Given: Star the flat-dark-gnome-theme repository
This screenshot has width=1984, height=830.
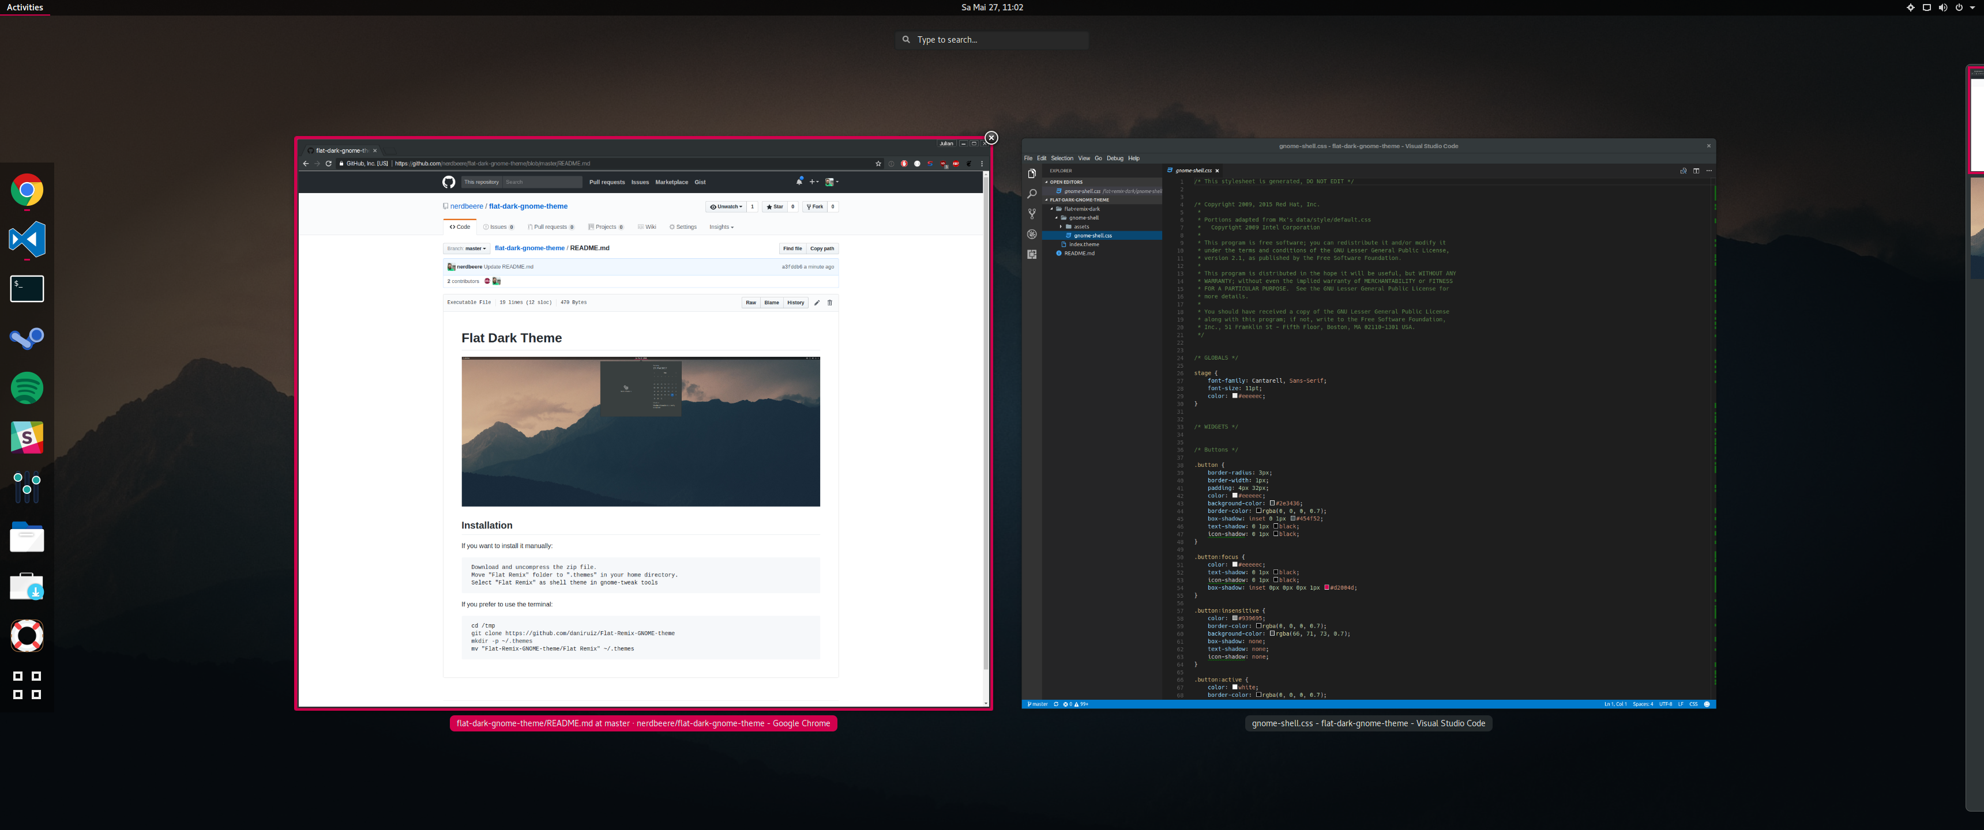Looking at the screenshot, I should click(x=775, y=206).
